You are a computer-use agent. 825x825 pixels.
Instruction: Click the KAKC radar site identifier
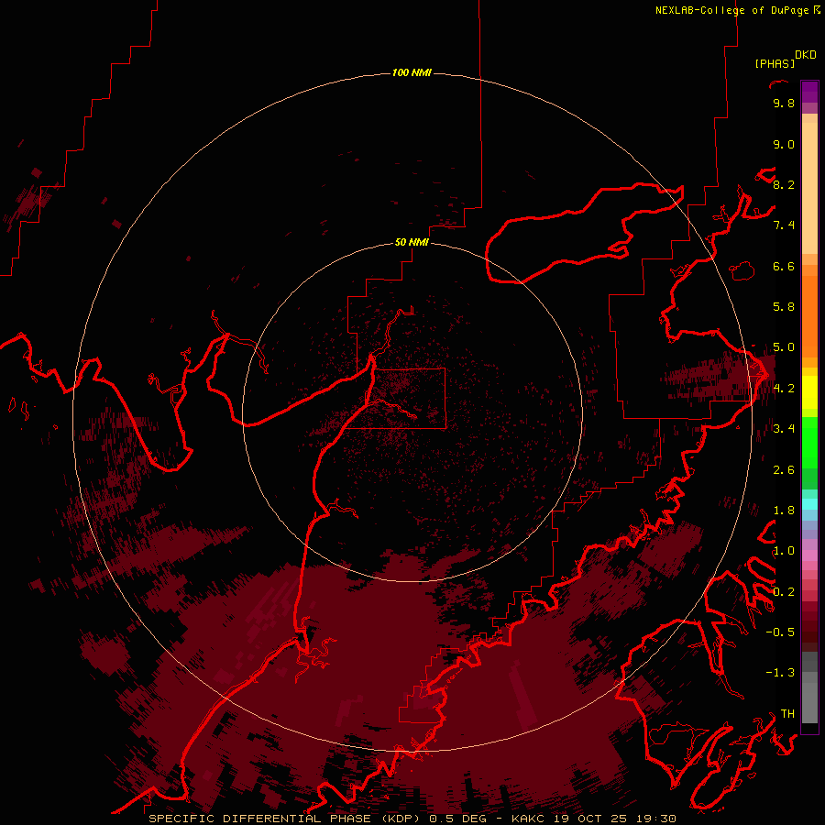[530, 819]
